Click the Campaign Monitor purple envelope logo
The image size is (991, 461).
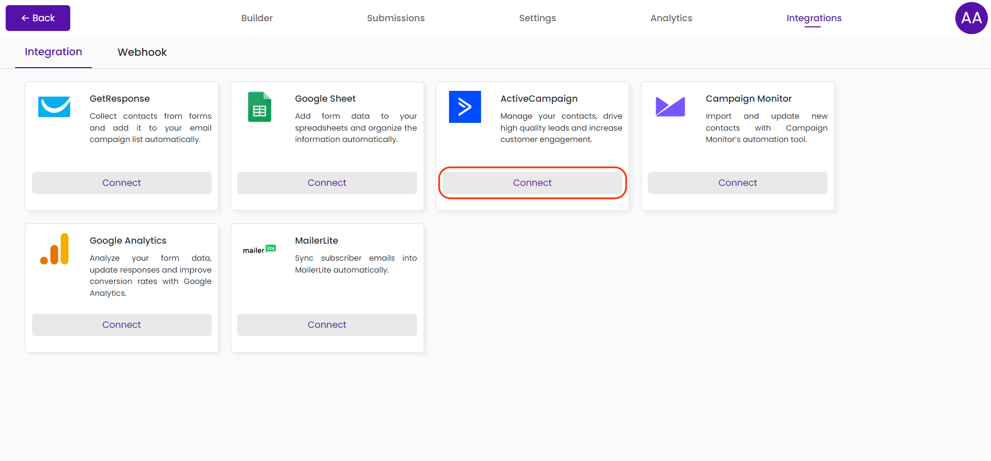coord(670,107)
